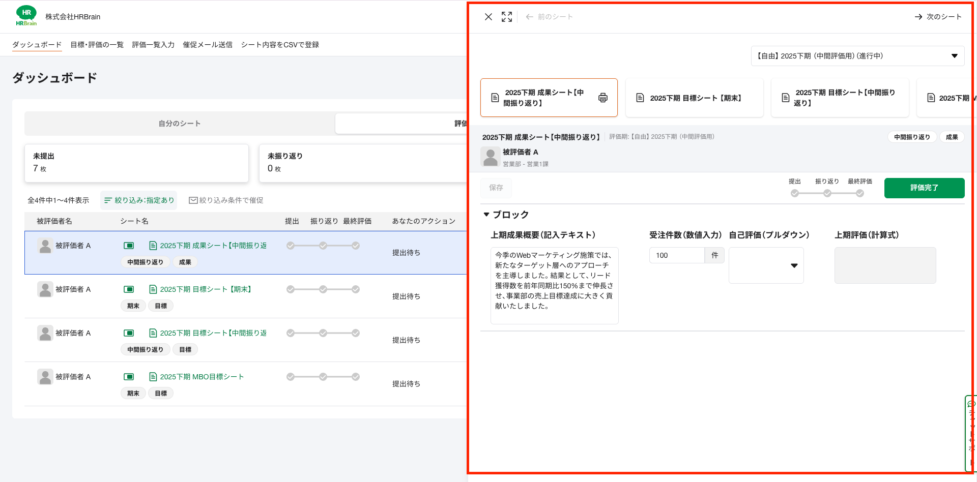977x482 pixels.
Task: Click the 最終評価 step circle in the panel progress
Action: click(859, 193)
